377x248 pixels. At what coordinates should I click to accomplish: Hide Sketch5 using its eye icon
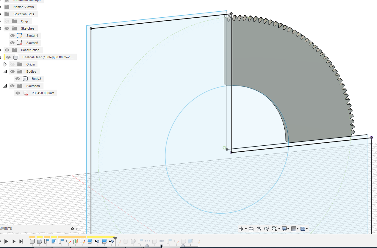pos(12,43)
